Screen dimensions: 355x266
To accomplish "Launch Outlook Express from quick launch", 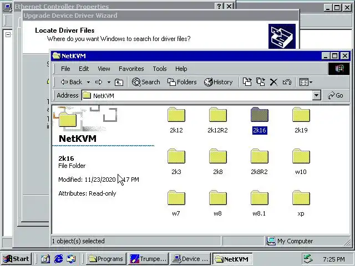I will click(71, 259).
